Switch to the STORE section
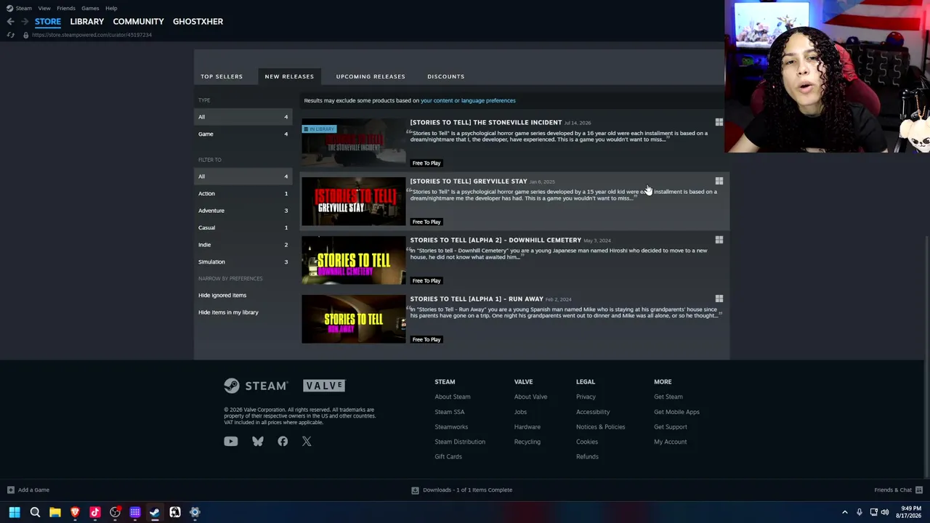The image size is (930, 523). point(48,22)
